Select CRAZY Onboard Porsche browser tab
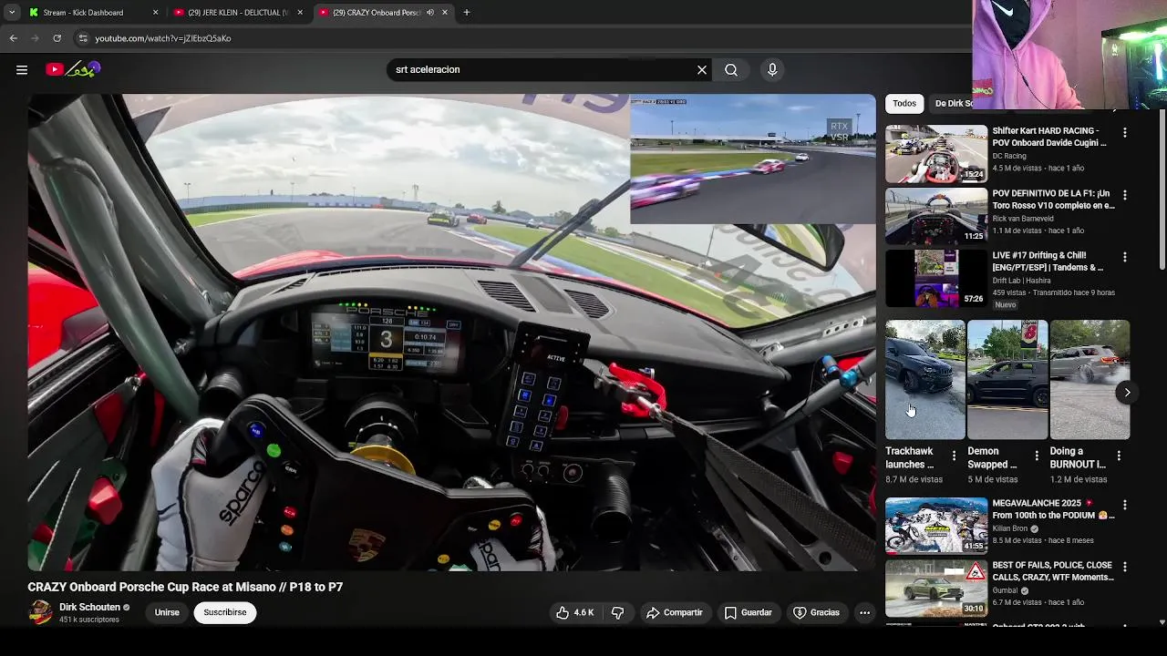The height and width of the screenshot is (656, 1167). (x=376, y=13)
